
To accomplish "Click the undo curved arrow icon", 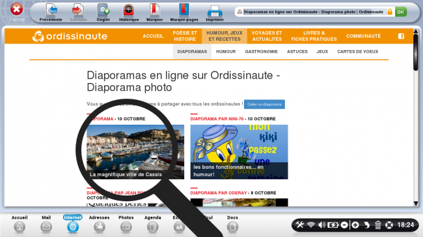I will coord(366,225).
